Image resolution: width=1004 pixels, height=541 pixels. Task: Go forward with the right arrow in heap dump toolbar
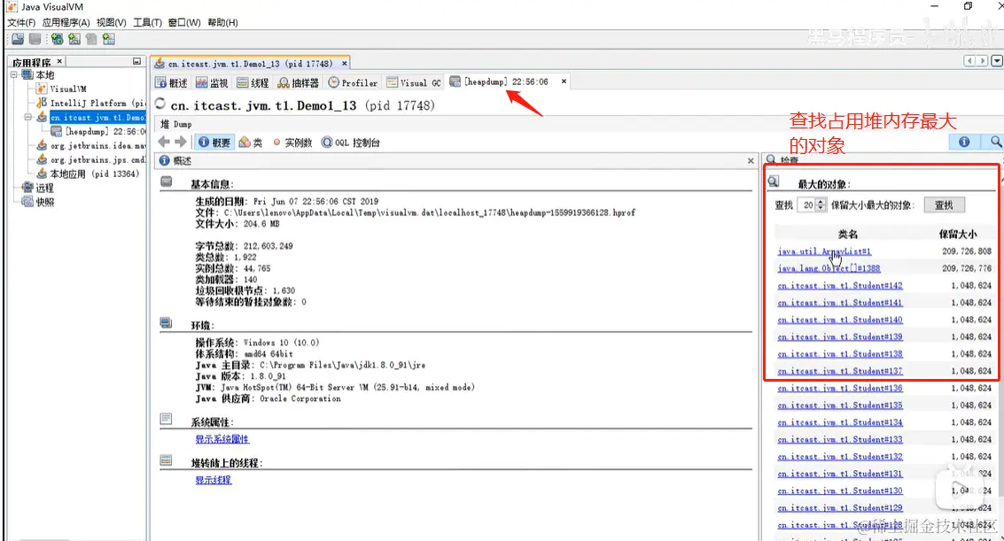181,142
